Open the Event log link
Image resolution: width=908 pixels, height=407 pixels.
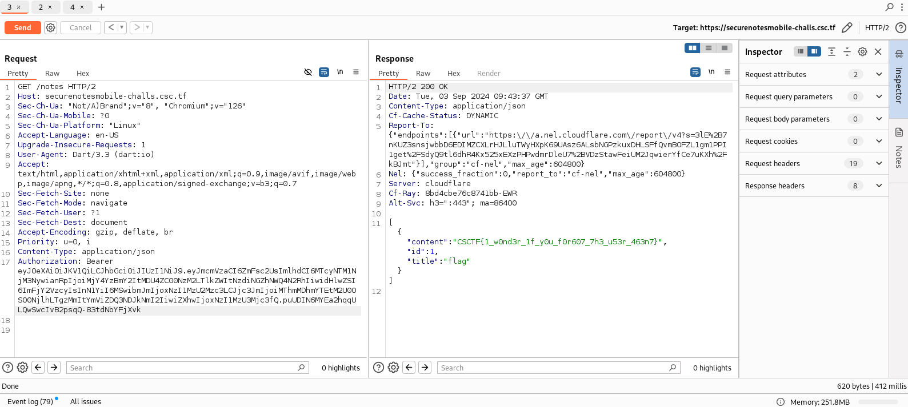coord(30,401)
